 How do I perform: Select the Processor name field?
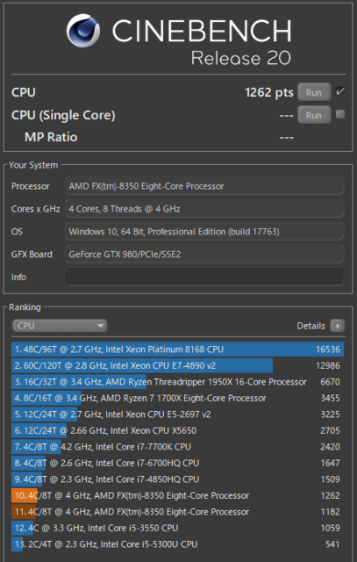coord(204,186)
